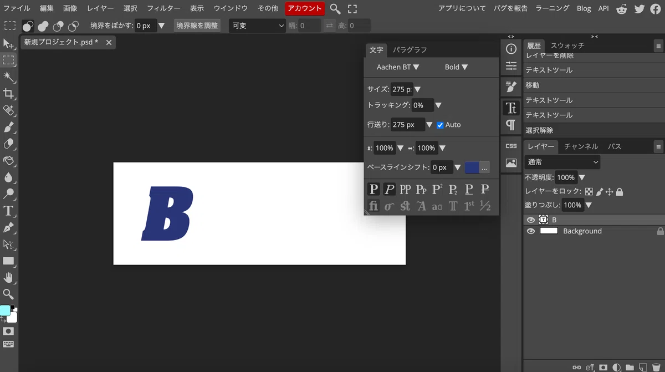Image resolution: width=665 pixels, height=372 pixels.
Task: Open the Info panel icon
Action: (x=511, y=49)
